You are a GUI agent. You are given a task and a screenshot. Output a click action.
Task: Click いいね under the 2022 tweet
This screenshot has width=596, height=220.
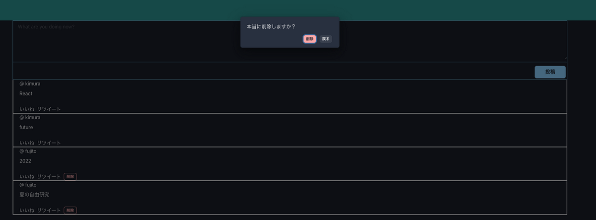coord(27,177)
